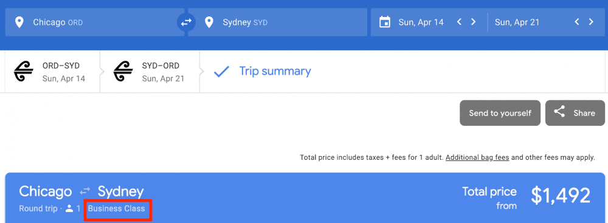Open the Additional bag fees link

pyautogui.click(x=477, y=158)
